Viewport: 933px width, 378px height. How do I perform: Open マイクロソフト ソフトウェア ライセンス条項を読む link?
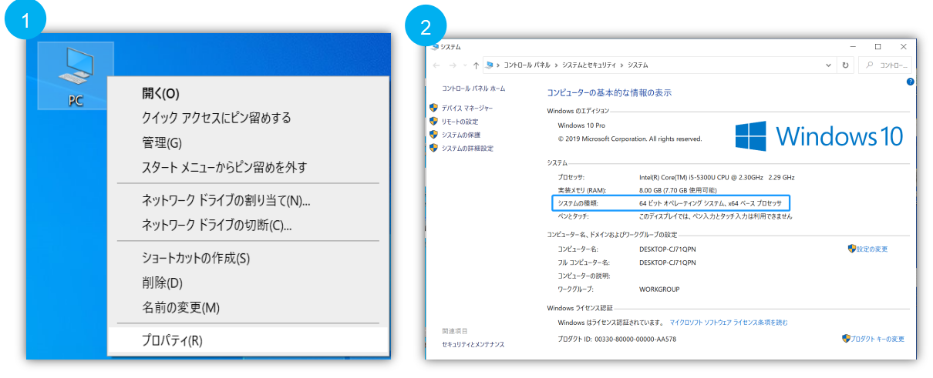click(729, 323)
